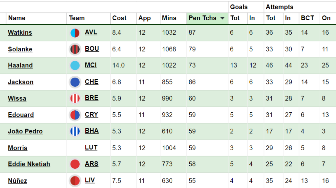Click the Brentford red-striped badge icon
This screenshot has width=336, height=188.
[75, 99]
